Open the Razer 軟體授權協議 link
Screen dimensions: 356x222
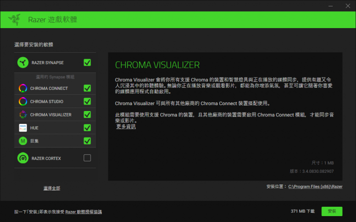pos(84,212)
